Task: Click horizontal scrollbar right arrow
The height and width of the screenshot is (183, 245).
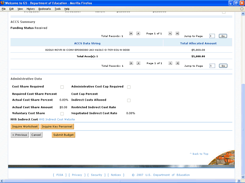Action: 239,181
